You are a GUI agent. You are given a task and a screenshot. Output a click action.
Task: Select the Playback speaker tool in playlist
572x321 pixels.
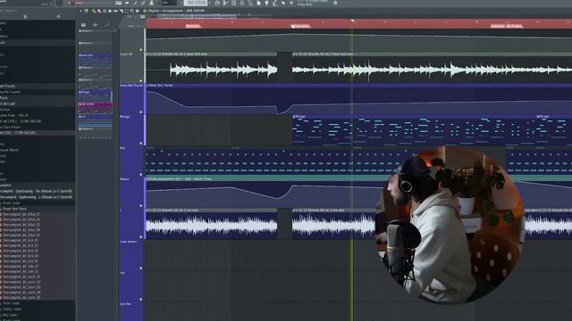[x=138, y=11]
